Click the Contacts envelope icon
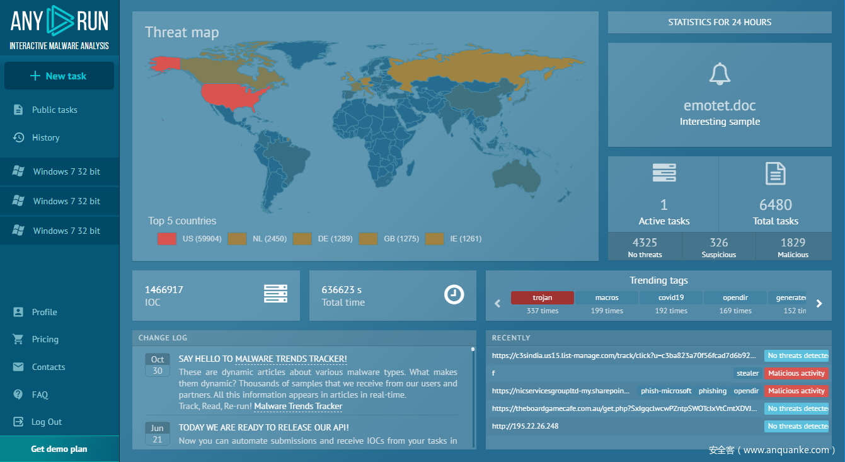This screenshot has width=845, height=462. tap(18, 367)
